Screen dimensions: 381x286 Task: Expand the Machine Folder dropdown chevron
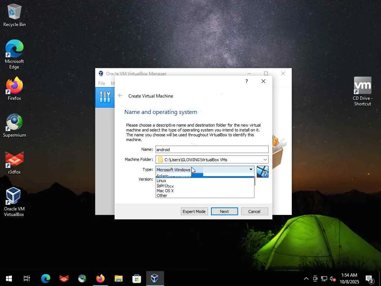[x=265, y=159]
